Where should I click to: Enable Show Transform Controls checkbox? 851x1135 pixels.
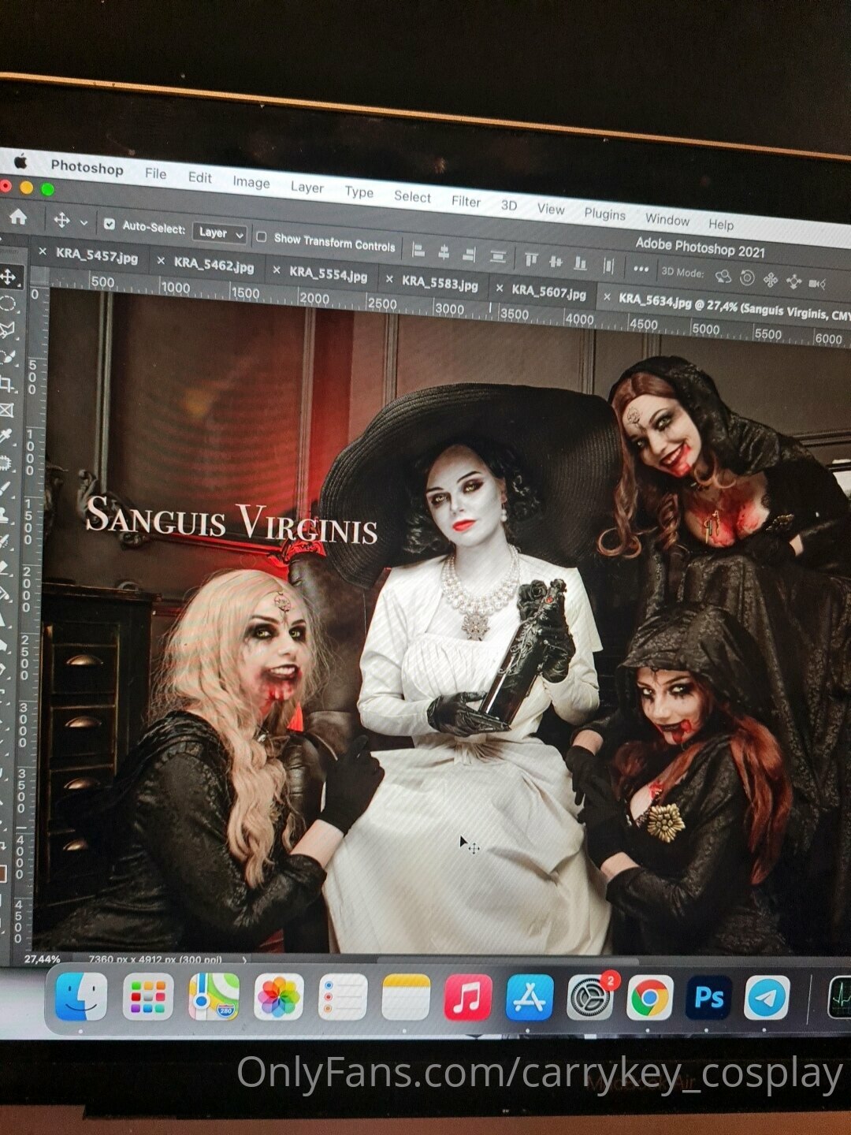tap(261, 236)
